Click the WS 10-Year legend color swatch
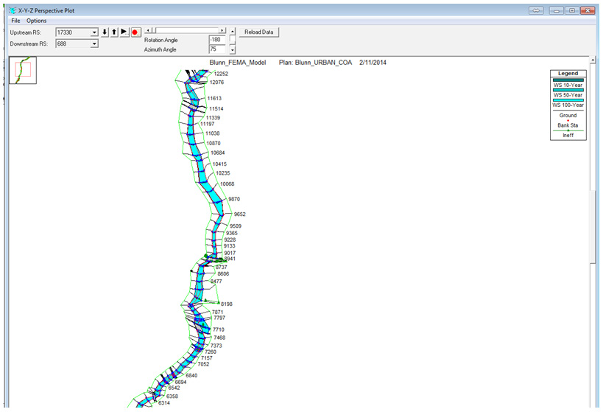Image resolution: width=603 pixels, height=412 pixels. click(x=568, y=80)
